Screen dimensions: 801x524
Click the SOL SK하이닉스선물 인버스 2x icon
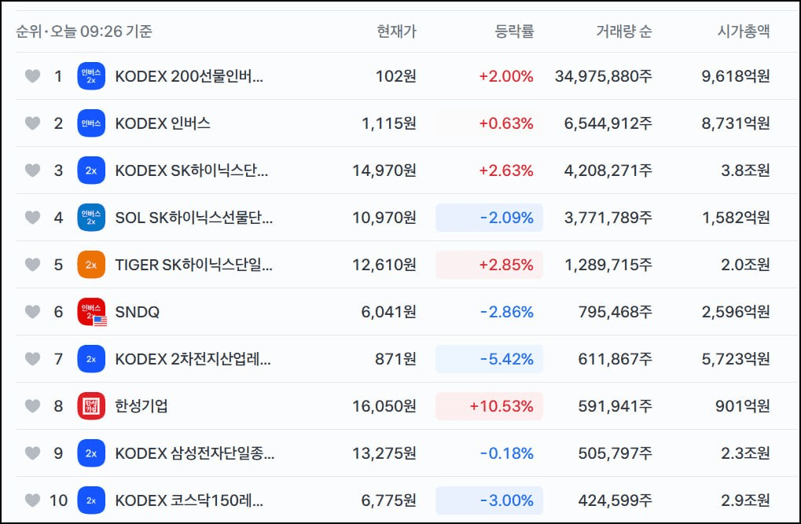[x=91, y=218]
